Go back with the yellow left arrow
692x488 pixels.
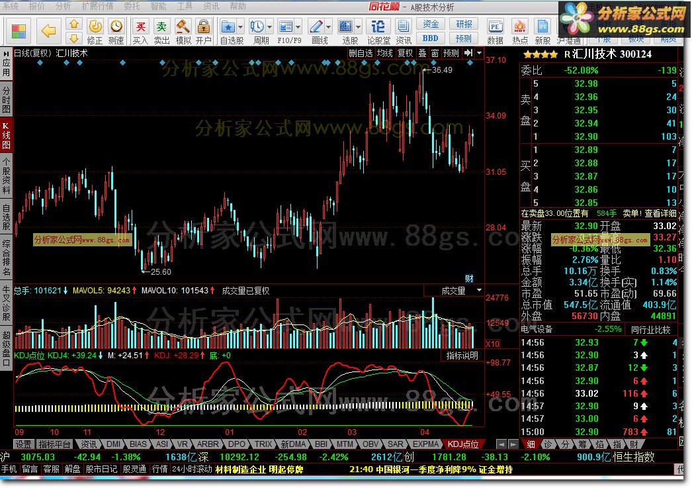pyautogui.click(x=48, y=30)
